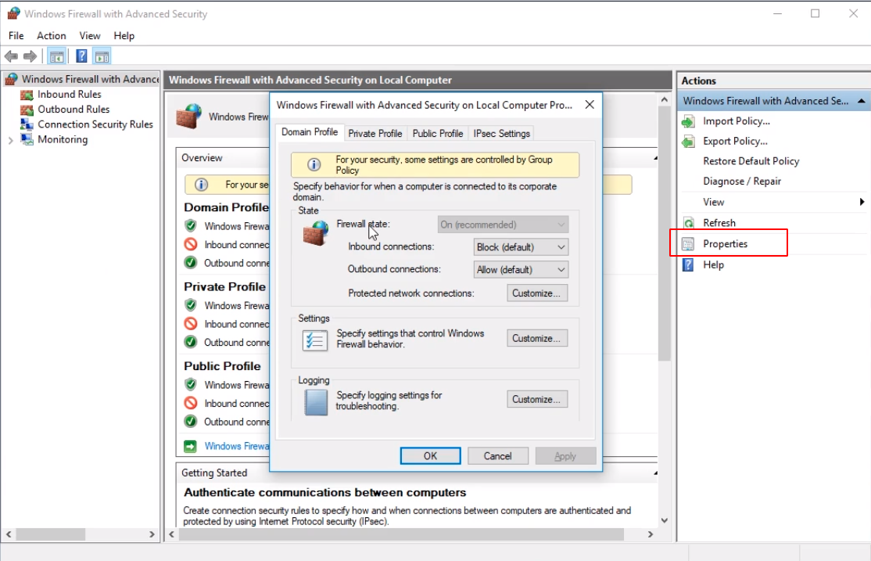The width and height of the screenshot is (871, 561).
Task: Collapse the Overview section arrow
Action: point(655,159)
